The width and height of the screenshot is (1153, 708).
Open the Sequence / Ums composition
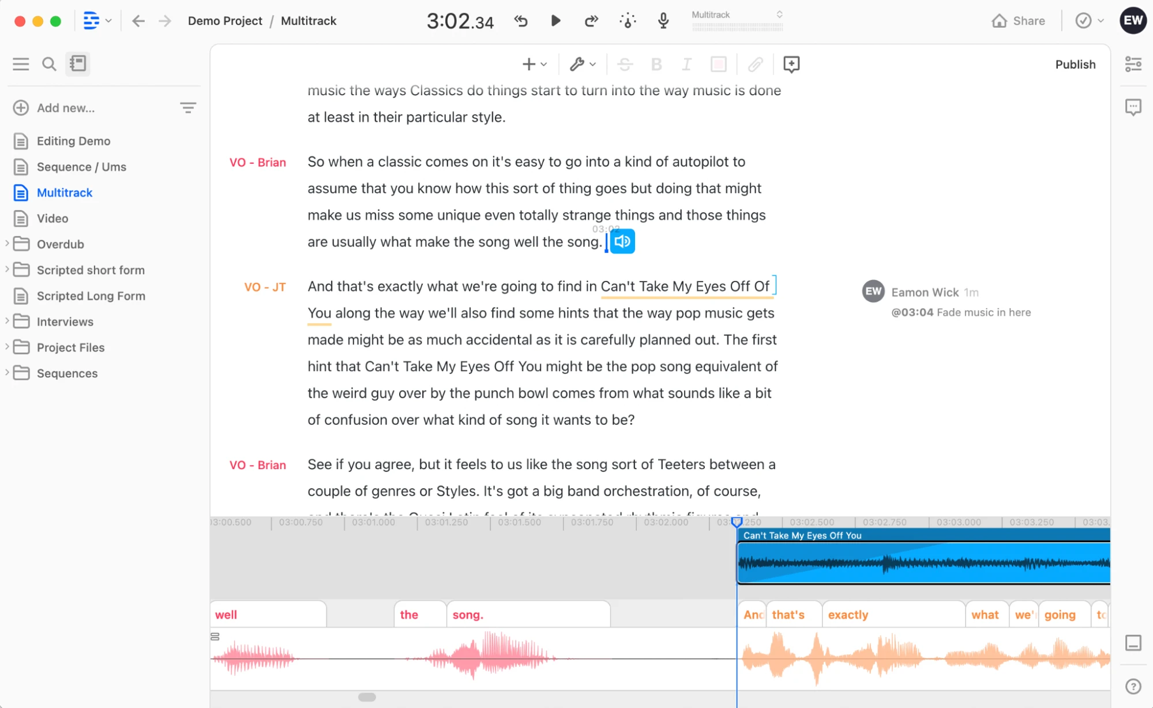81,167
